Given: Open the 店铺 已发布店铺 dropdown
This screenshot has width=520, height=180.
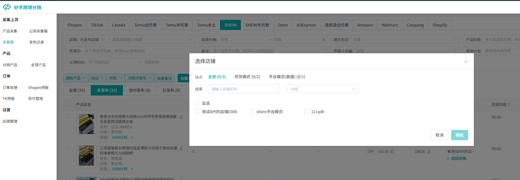Looking at the screenshot, I should (88, 39).
